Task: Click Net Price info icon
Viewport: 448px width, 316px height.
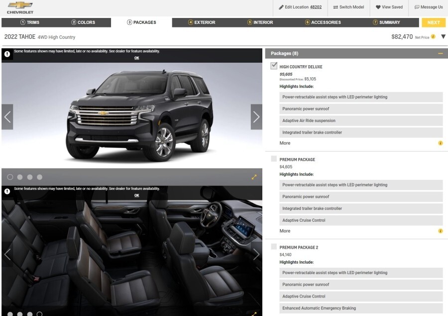Action: pyautogui.click(x=433, y=36)
